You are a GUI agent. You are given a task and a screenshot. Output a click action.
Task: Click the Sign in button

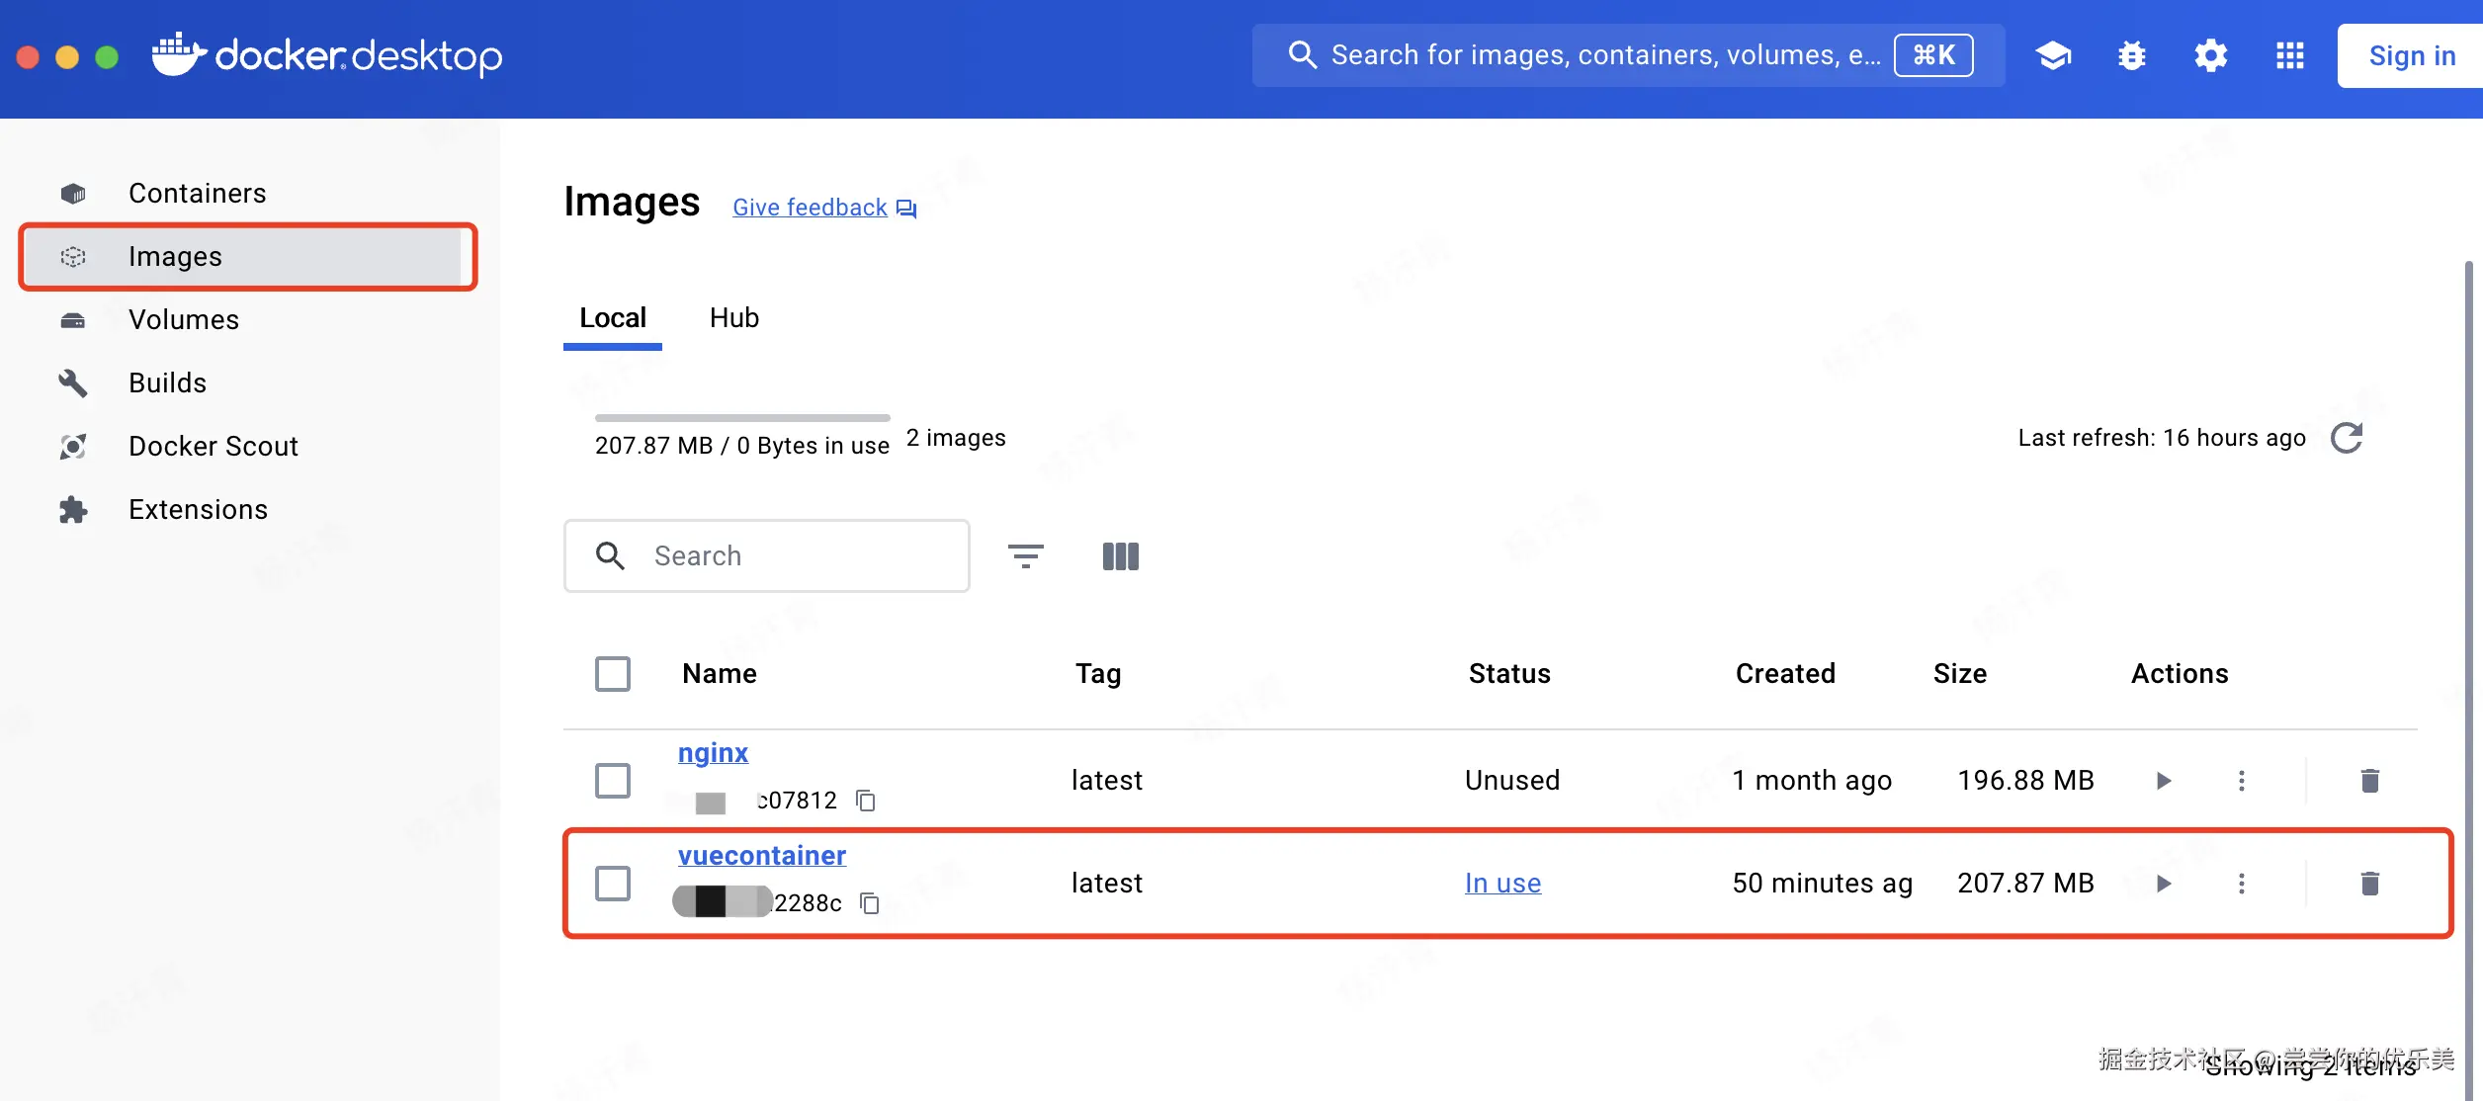(2411, 55)
